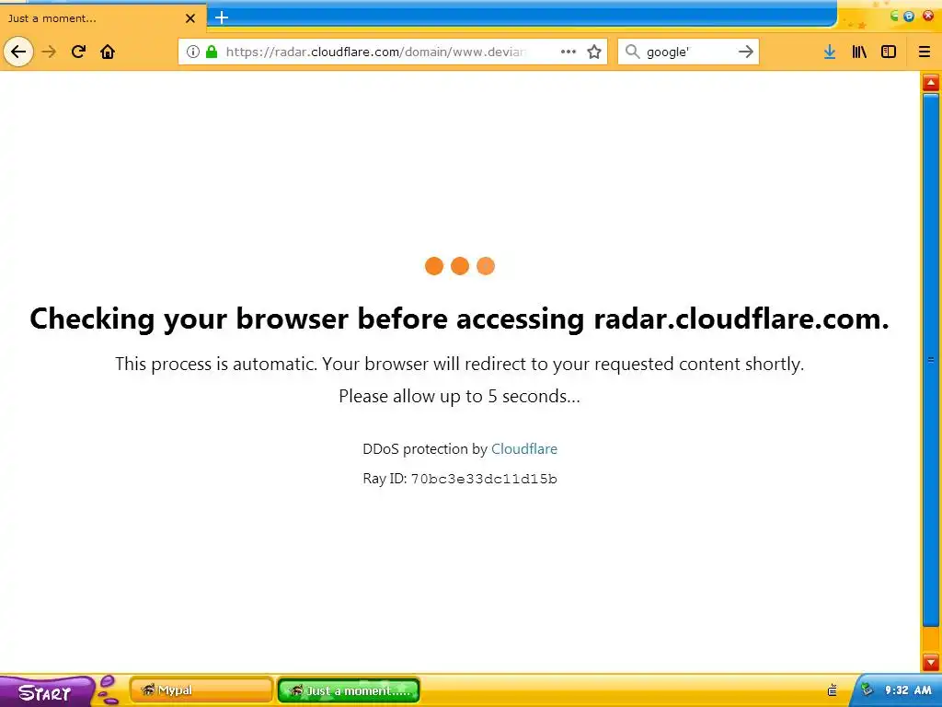942x707 pixels.
Task: Open the Library bookmarks and history icon
Action: click(x=859, y=52)
